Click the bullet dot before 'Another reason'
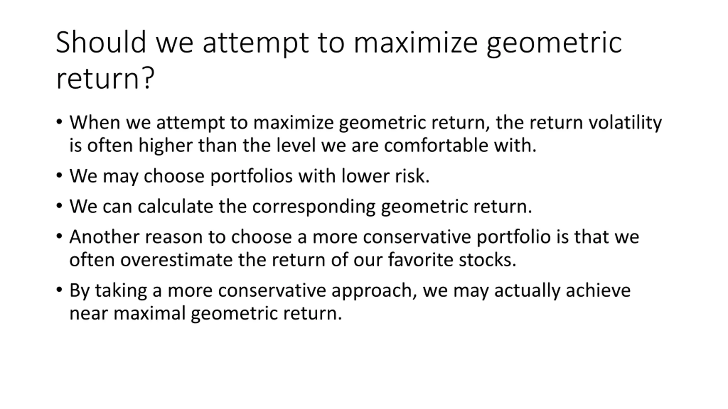Viewport: 728px width, 409px height. point(59,236)
